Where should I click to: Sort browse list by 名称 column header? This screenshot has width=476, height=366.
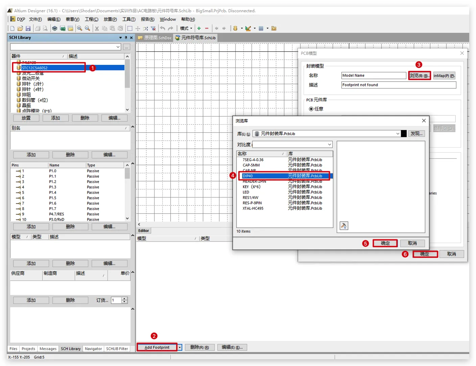pos(262,154)
